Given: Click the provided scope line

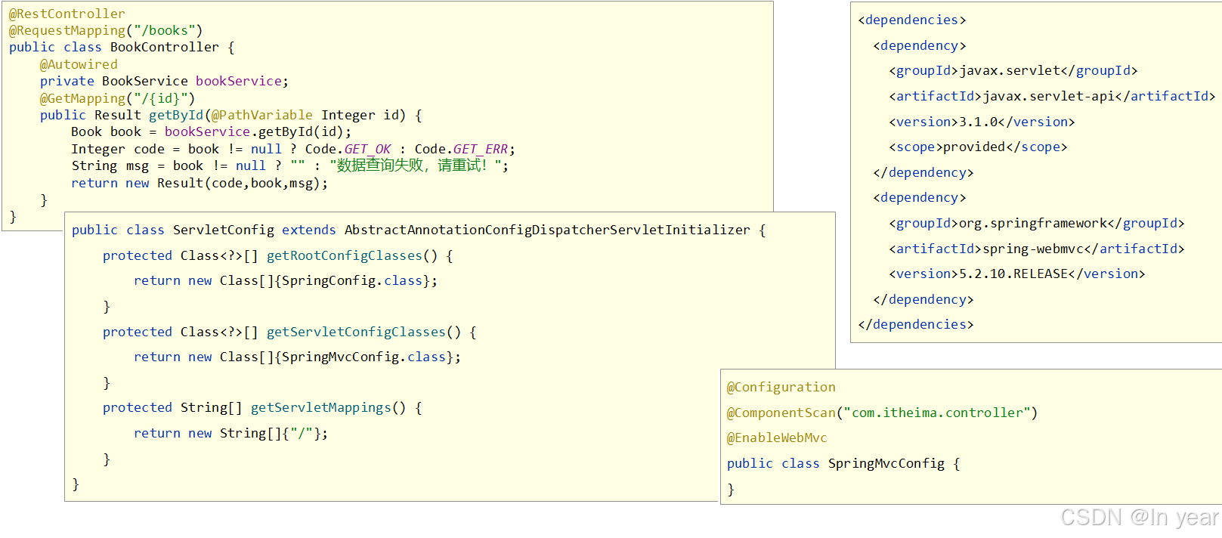Looking at the screenshot, I should click(x=978, y=147).
